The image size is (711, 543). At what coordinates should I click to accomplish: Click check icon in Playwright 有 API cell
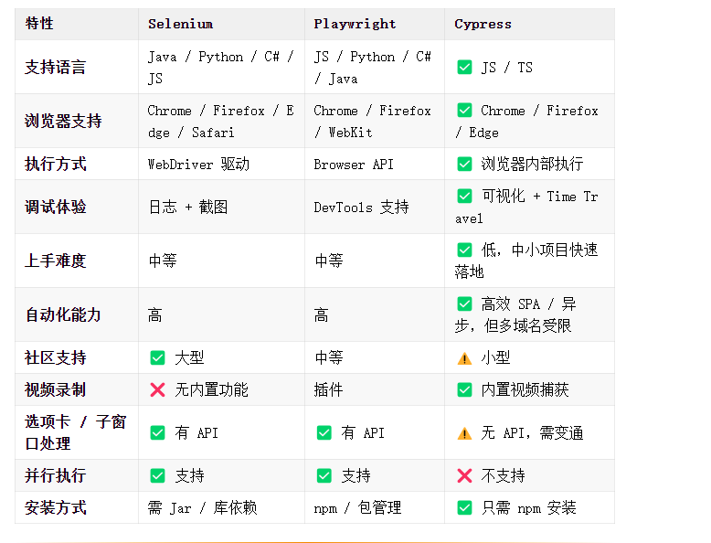click(x=324, y=432)
